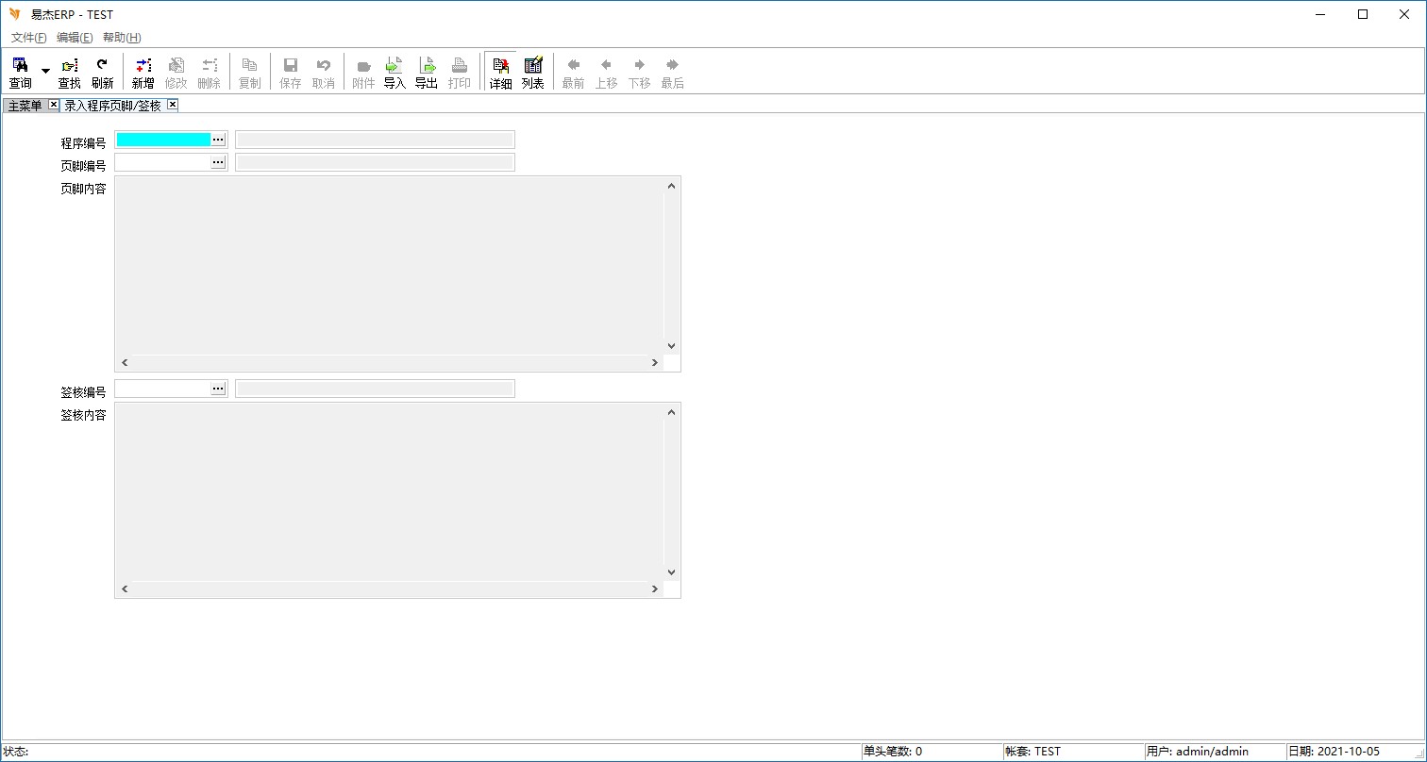Open the lookup button for 程序编号
The image size is (1427, 762).
(218, 140)
